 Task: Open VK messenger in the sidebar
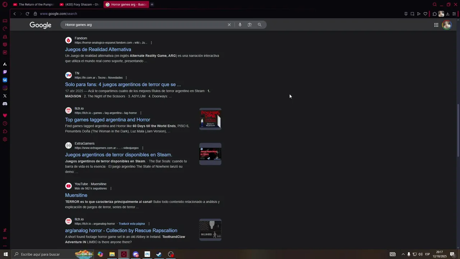[x=5, y=80]
